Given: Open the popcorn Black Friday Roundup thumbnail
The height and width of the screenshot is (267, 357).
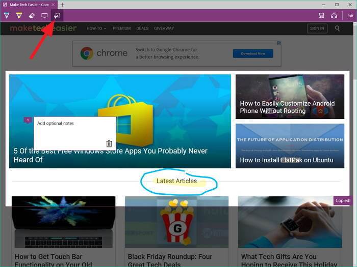Looking at the screenshot, I should 176,222.
